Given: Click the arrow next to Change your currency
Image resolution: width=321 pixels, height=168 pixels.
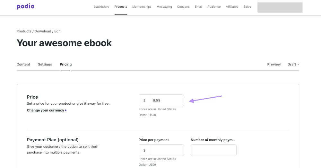Looking at the screenshot, I should coord(66,110).
